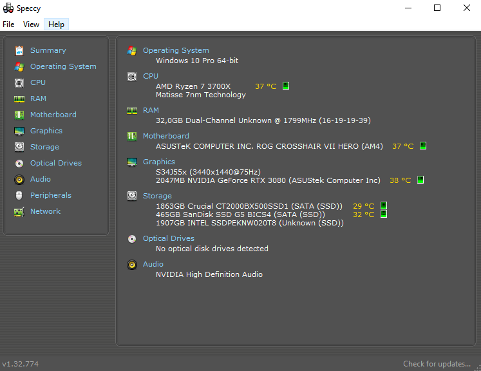Click the RAM heading link in main panel

tap(151, 110)
